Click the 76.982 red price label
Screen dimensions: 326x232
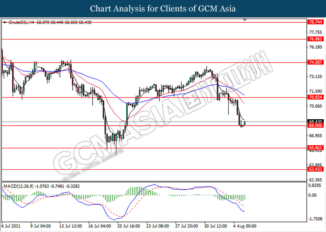pyautogui.click(x=315, y=39)
